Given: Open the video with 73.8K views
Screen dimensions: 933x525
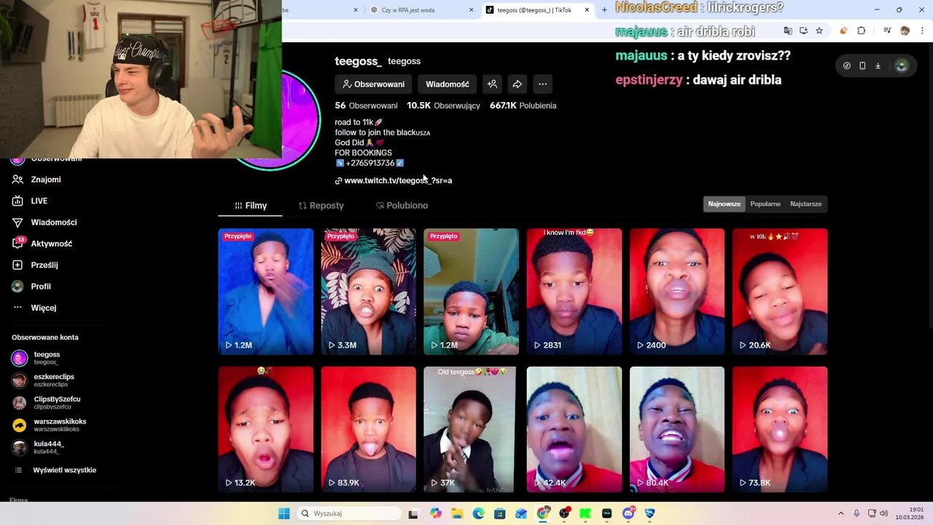Looking at the screenshot, I should [779, 429].
